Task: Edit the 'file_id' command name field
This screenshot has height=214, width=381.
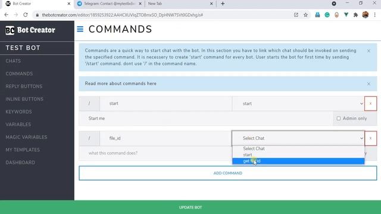Action: click(165, 139)
